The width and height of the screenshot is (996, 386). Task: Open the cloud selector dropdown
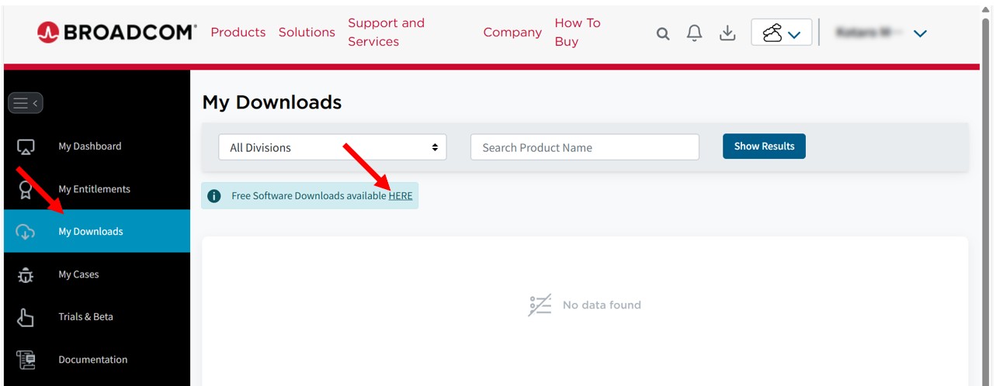point(782,33)
